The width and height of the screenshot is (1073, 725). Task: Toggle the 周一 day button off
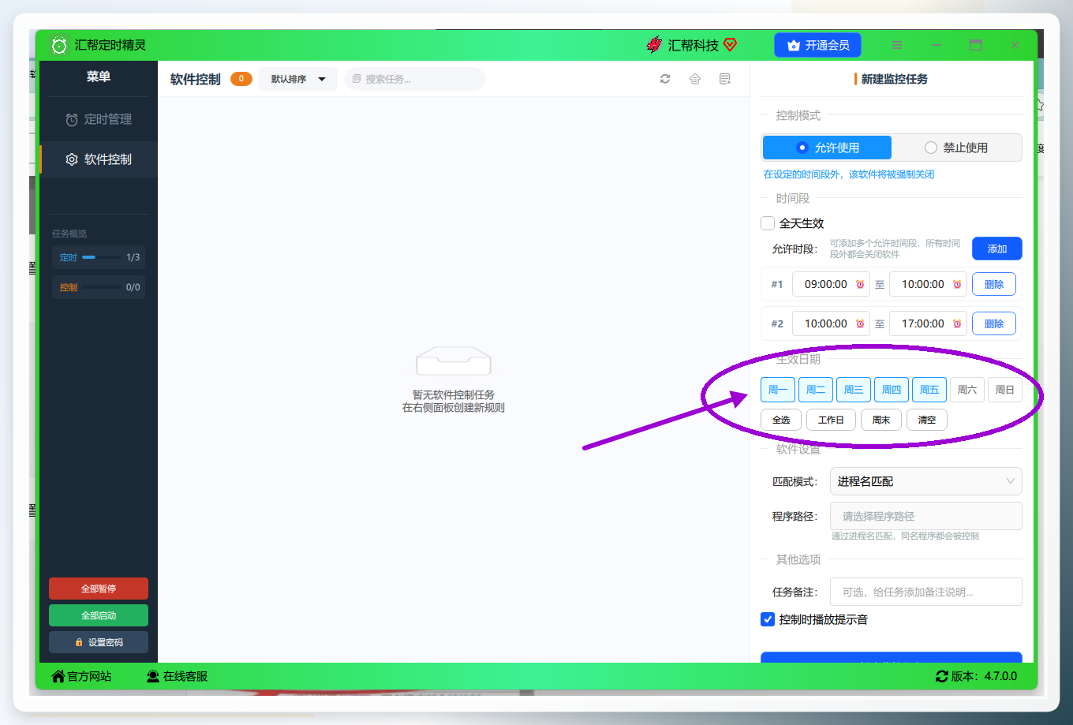pyautogui.click(x=778, y=390)
